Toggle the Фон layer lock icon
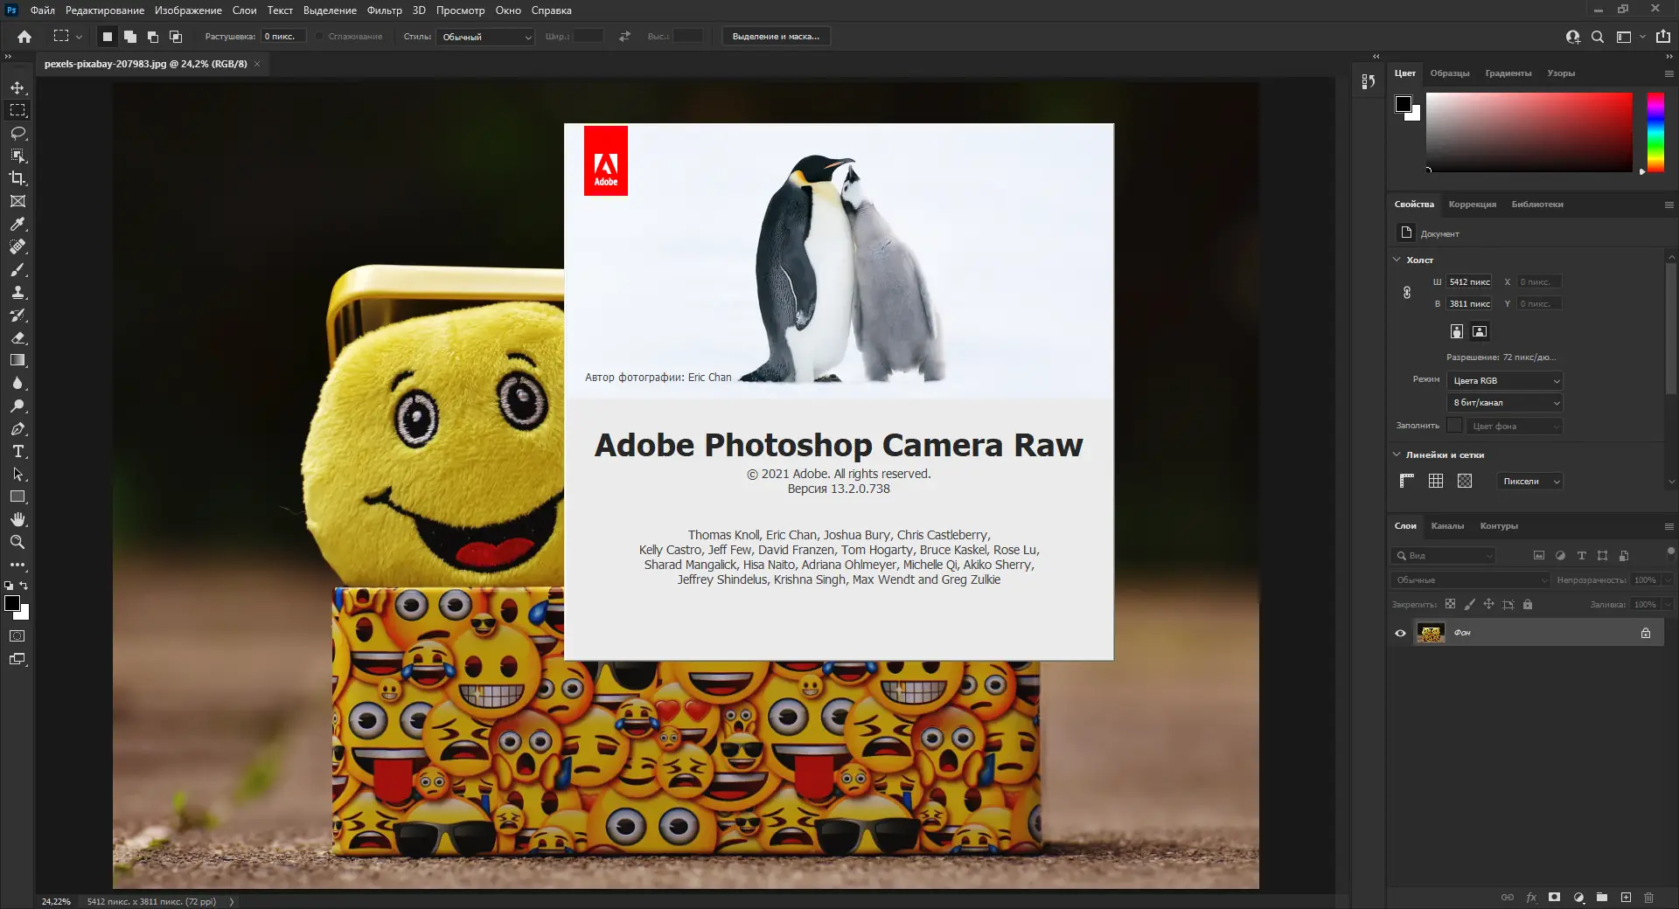 tap(1645, 633)
